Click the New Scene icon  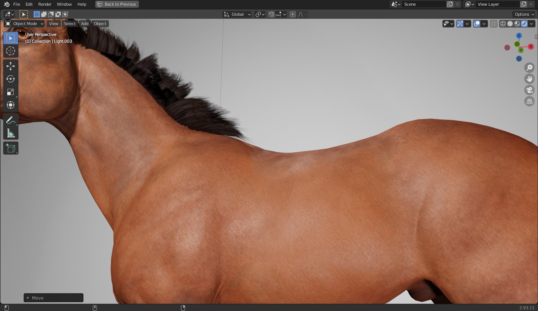coord(450,4)
